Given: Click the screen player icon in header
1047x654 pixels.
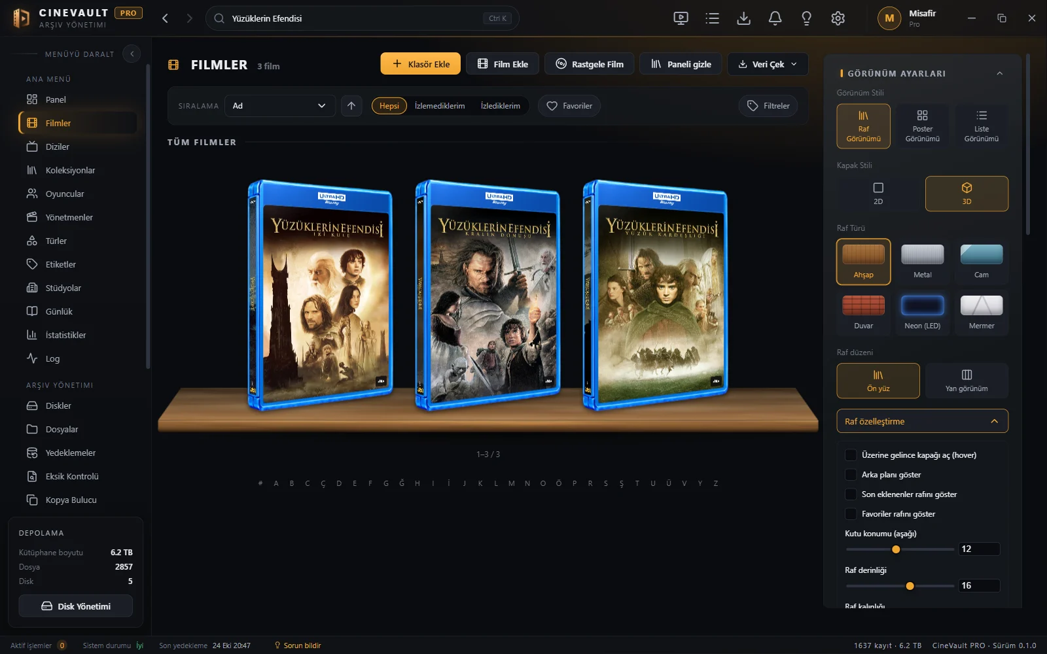Looking at the screenshot, I should 681,18.
